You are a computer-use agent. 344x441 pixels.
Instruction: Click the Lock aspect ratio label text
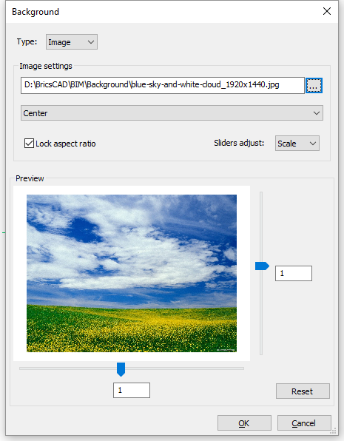[x=66, y=144]
